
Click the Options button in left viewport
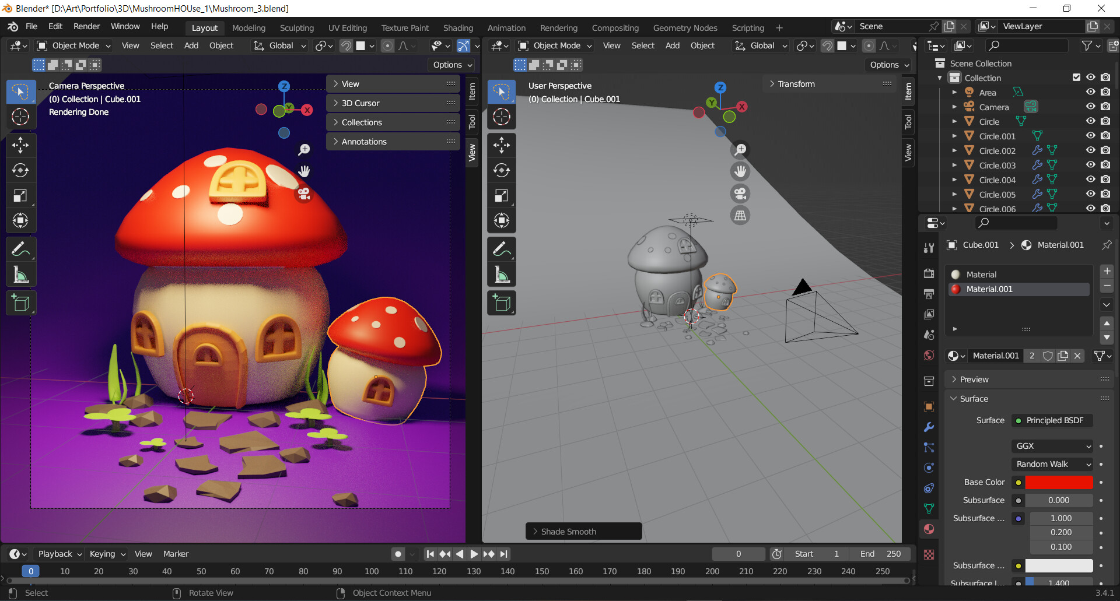[x=452, y=65]
